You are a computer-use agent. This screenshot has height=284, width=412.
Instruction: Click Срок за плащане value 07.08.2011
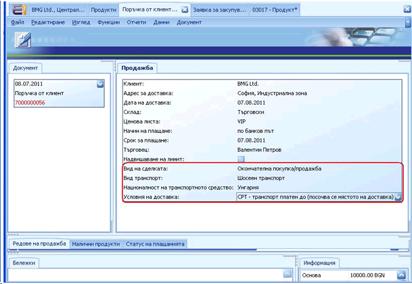(x=251, y=140)
